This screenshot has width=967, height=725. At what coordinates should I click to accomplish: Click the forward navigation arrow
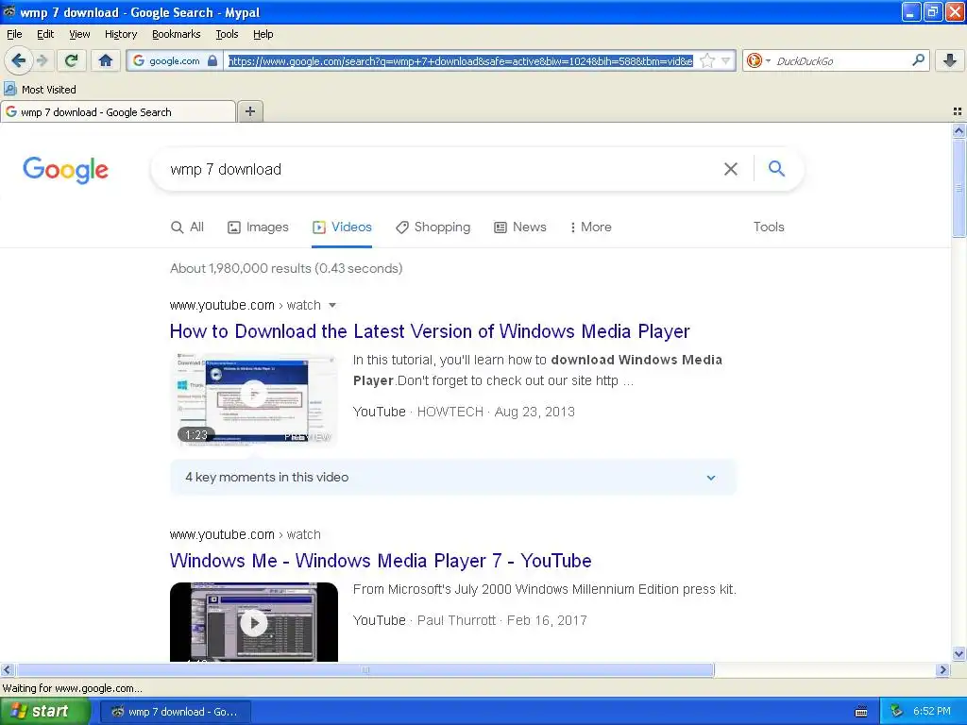coord(42,60)
